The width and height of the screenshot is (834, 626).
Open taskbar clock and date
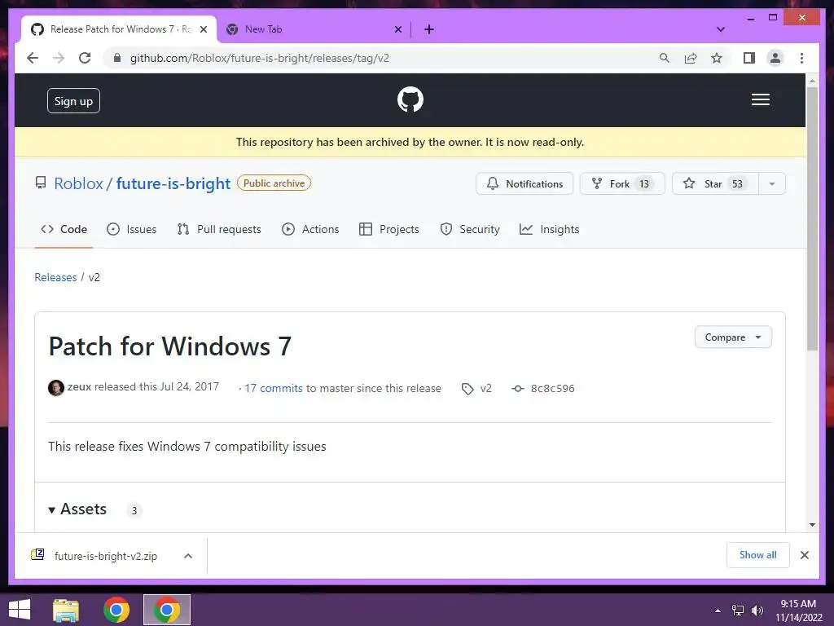coord(798,611)
